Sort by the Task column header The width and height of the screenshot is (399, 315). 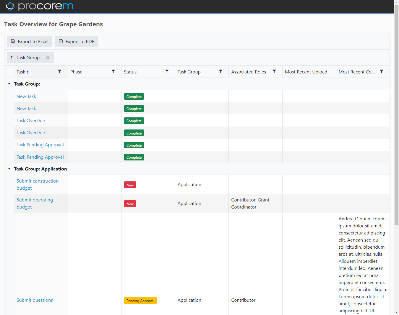pos(21,72)
